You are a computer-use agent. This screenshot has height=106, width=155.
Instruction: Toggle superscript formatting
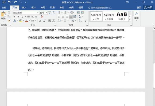[36, 17]
